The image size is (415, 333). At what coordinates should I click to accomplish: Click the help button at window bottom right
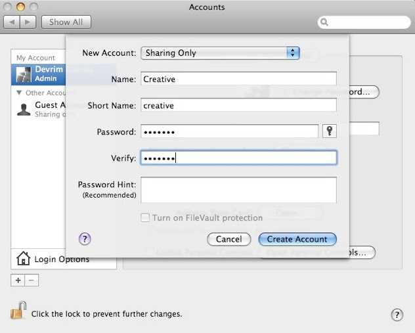point(397,315)
